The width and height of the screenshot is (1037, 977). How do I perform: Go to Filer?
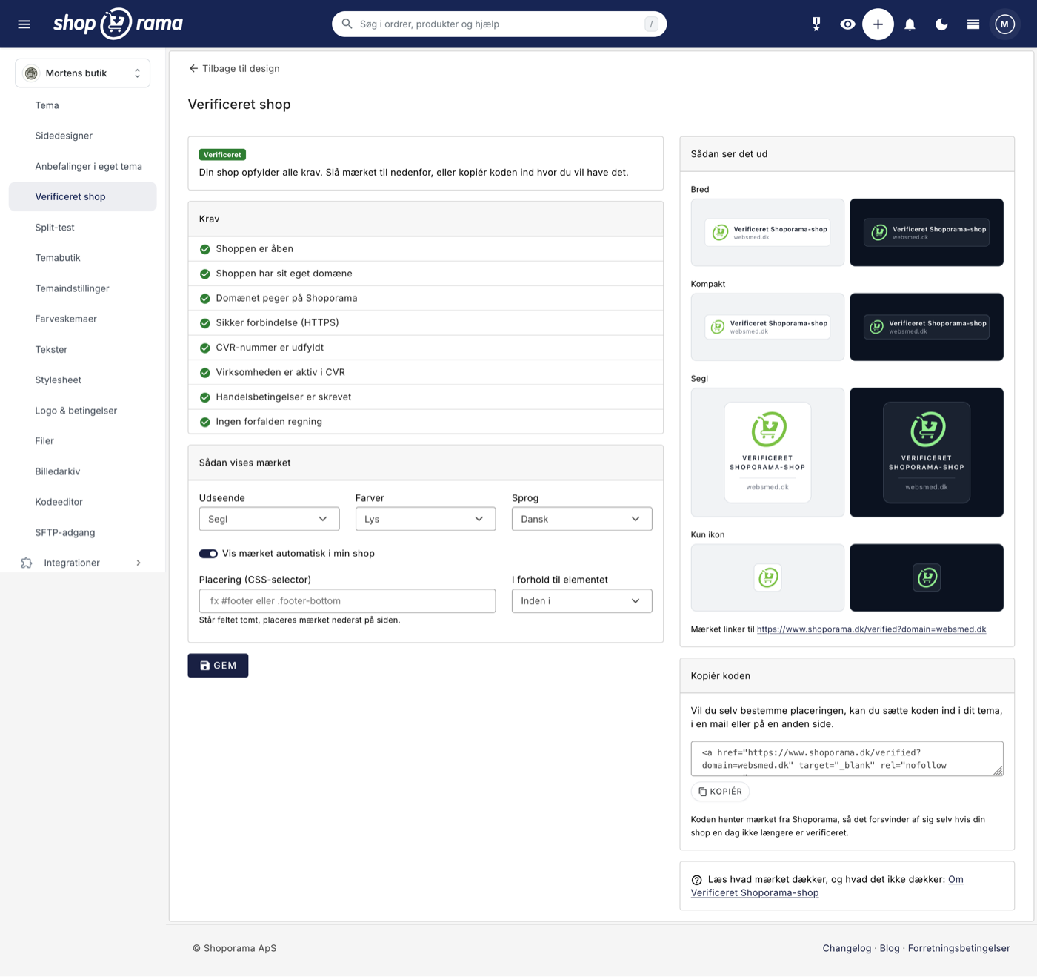click(x=44, y=440)
